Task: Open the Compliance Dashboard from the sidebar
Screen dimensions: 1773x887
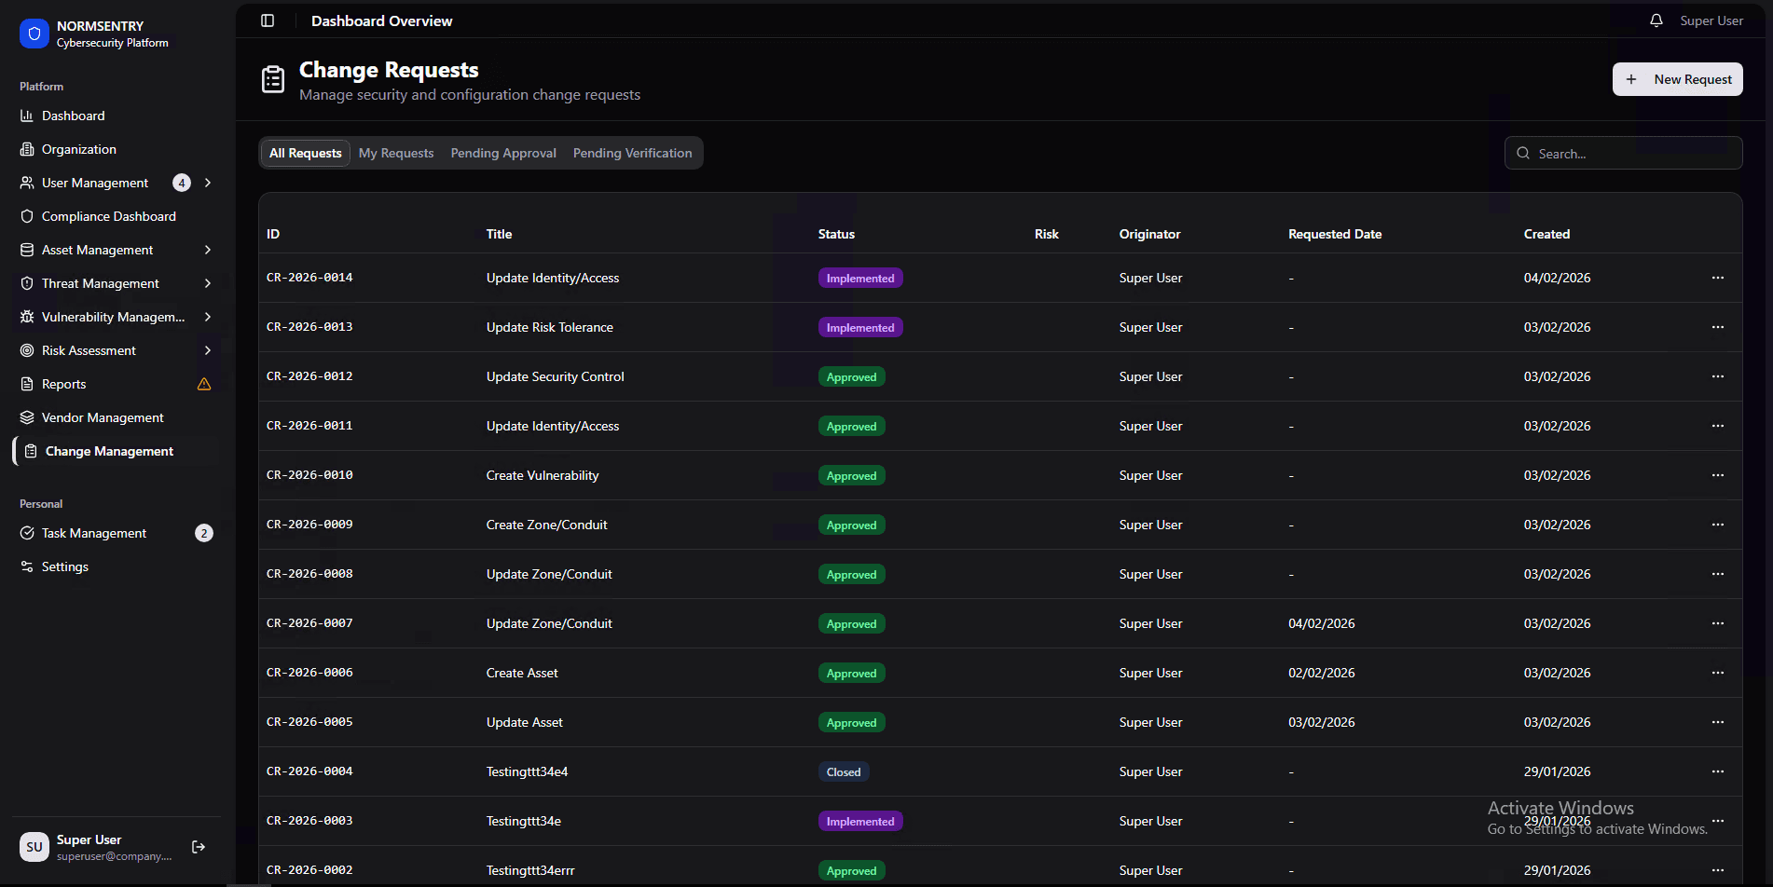Action: click(x=108, y=215)
